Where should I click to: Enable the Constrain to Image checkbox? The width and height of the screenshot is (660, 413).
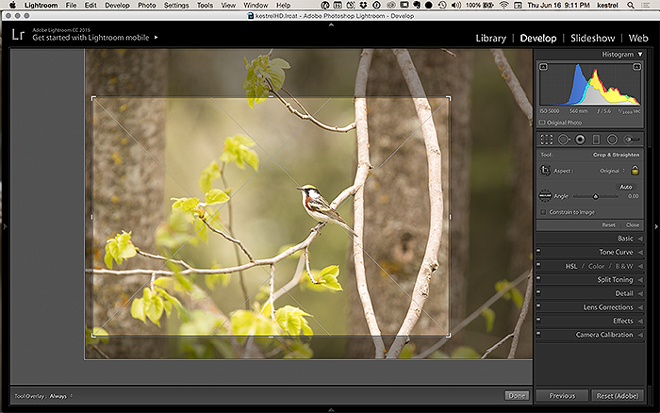(x=543, y=212)
